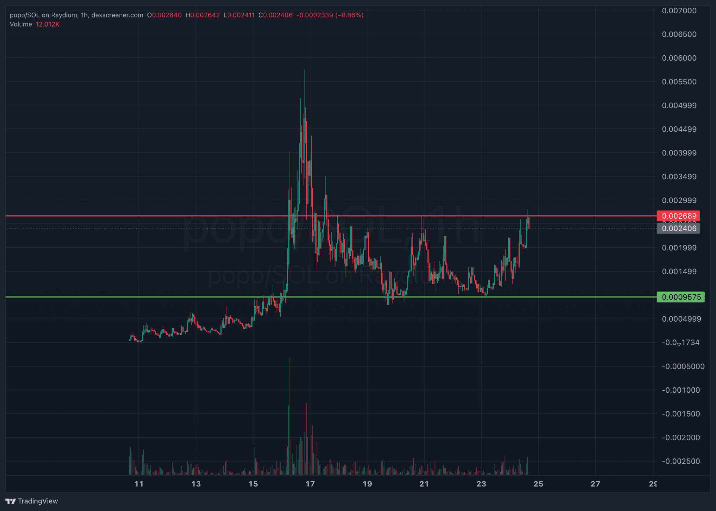Select the red resistance line label 0.002669
The height and width of the screenshot is (511, 716).
click(678, 216)
